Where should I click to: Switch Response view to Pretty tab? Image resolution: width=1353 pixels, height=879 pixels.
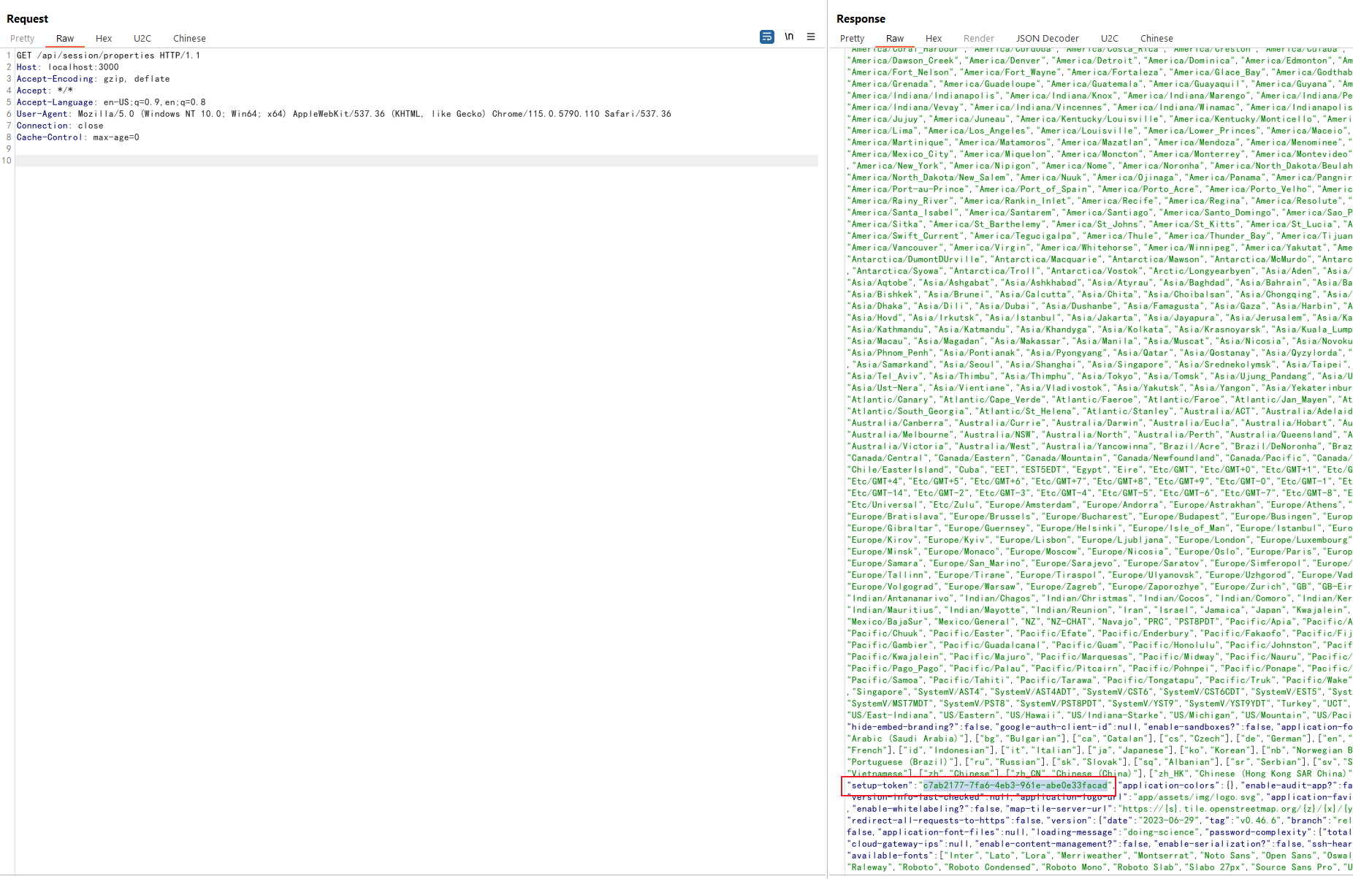(852, 39)
